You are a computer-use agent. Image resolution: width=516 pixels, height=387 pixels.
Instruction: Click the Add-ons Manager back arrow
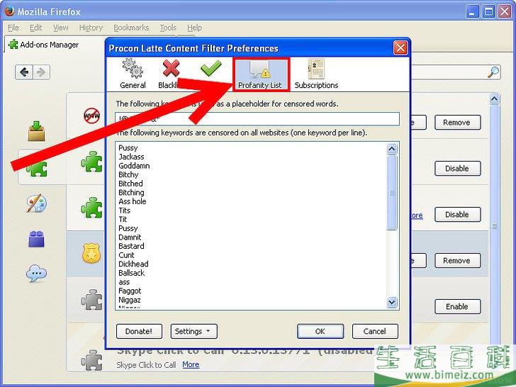coord(24,72)
